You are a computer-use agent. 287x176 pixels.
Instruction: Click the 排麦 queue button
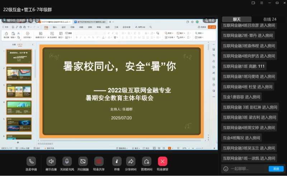point(210,20)
